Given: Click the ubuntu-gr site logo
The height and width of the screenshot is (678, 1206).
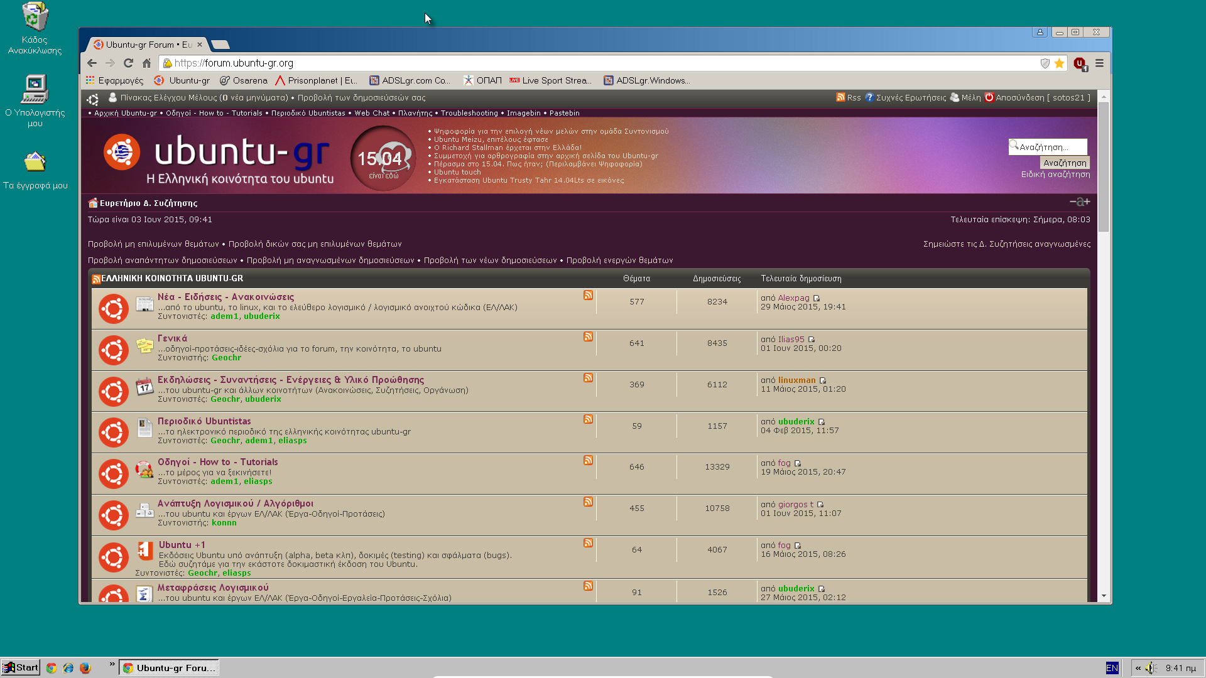Looking at the screenshot, I should tap(219, 159).
